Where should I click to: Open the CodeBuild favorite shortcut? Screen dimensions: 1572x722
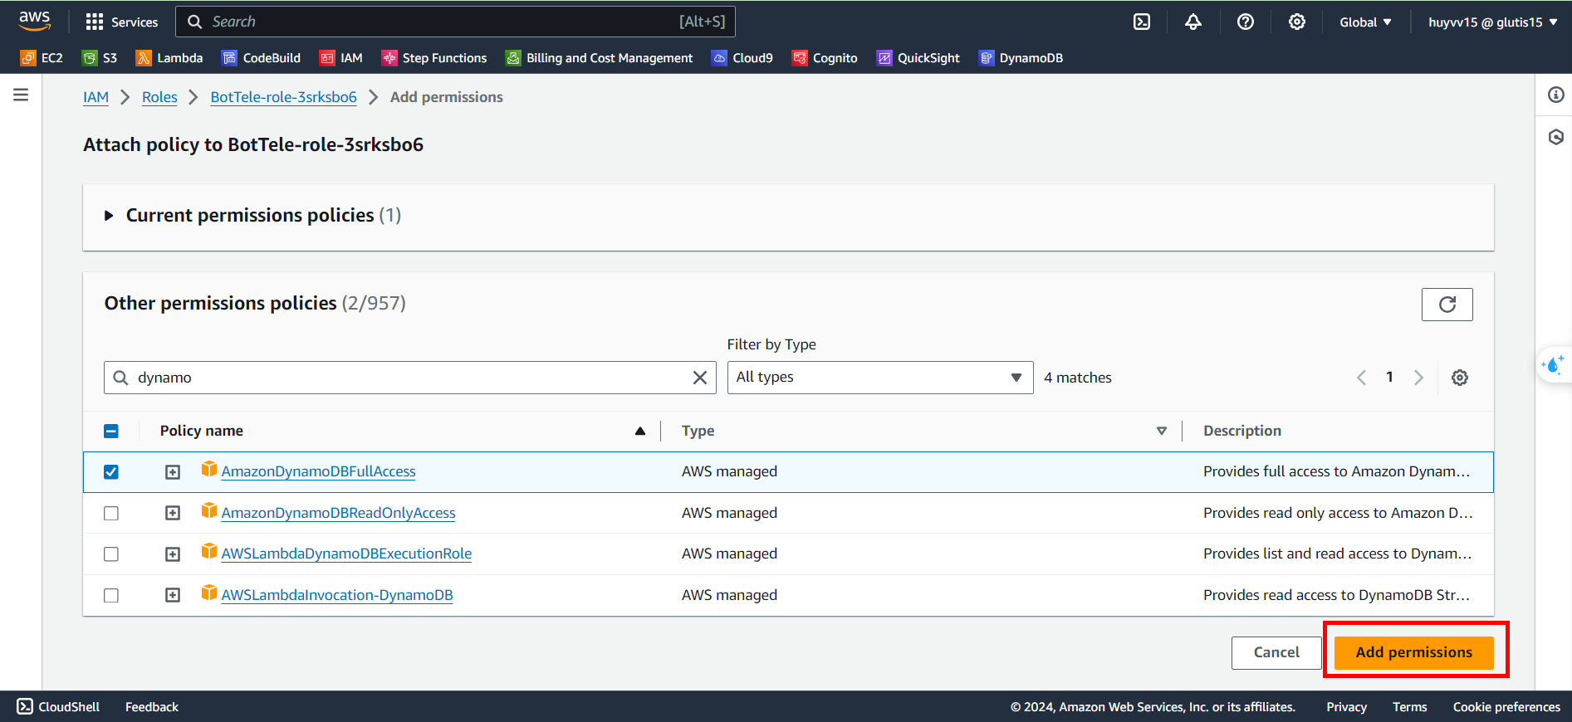pos(262,57)
